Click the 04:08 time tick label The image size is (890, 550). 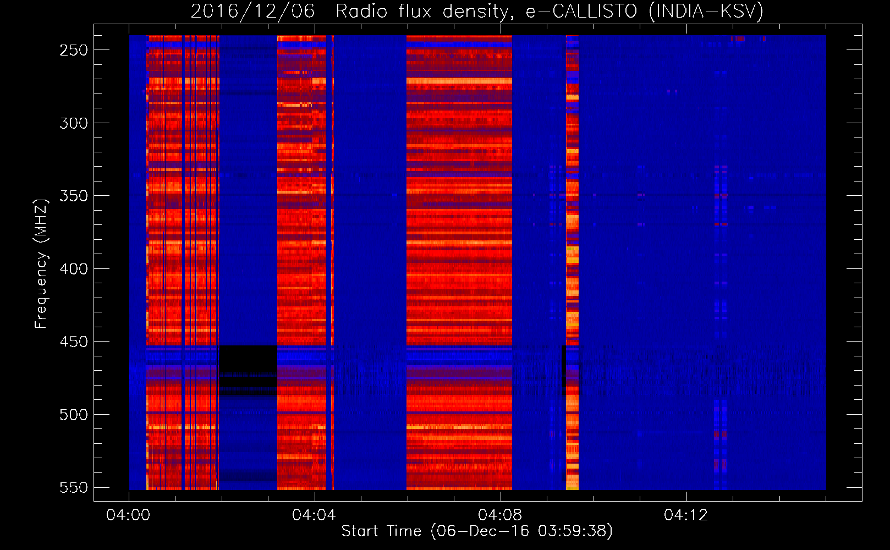click(500, 515)
